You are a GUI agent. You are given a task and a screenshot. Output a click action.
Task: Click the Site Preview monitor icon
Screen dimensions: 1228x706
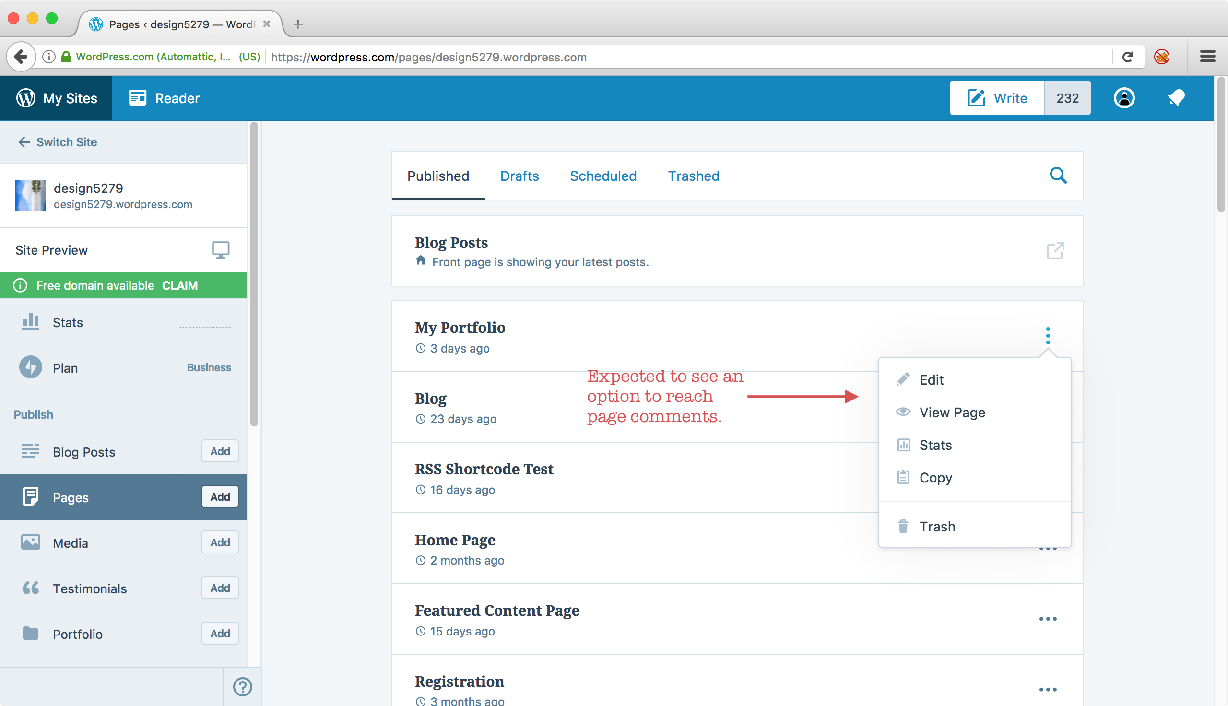[x=221, y=250]
